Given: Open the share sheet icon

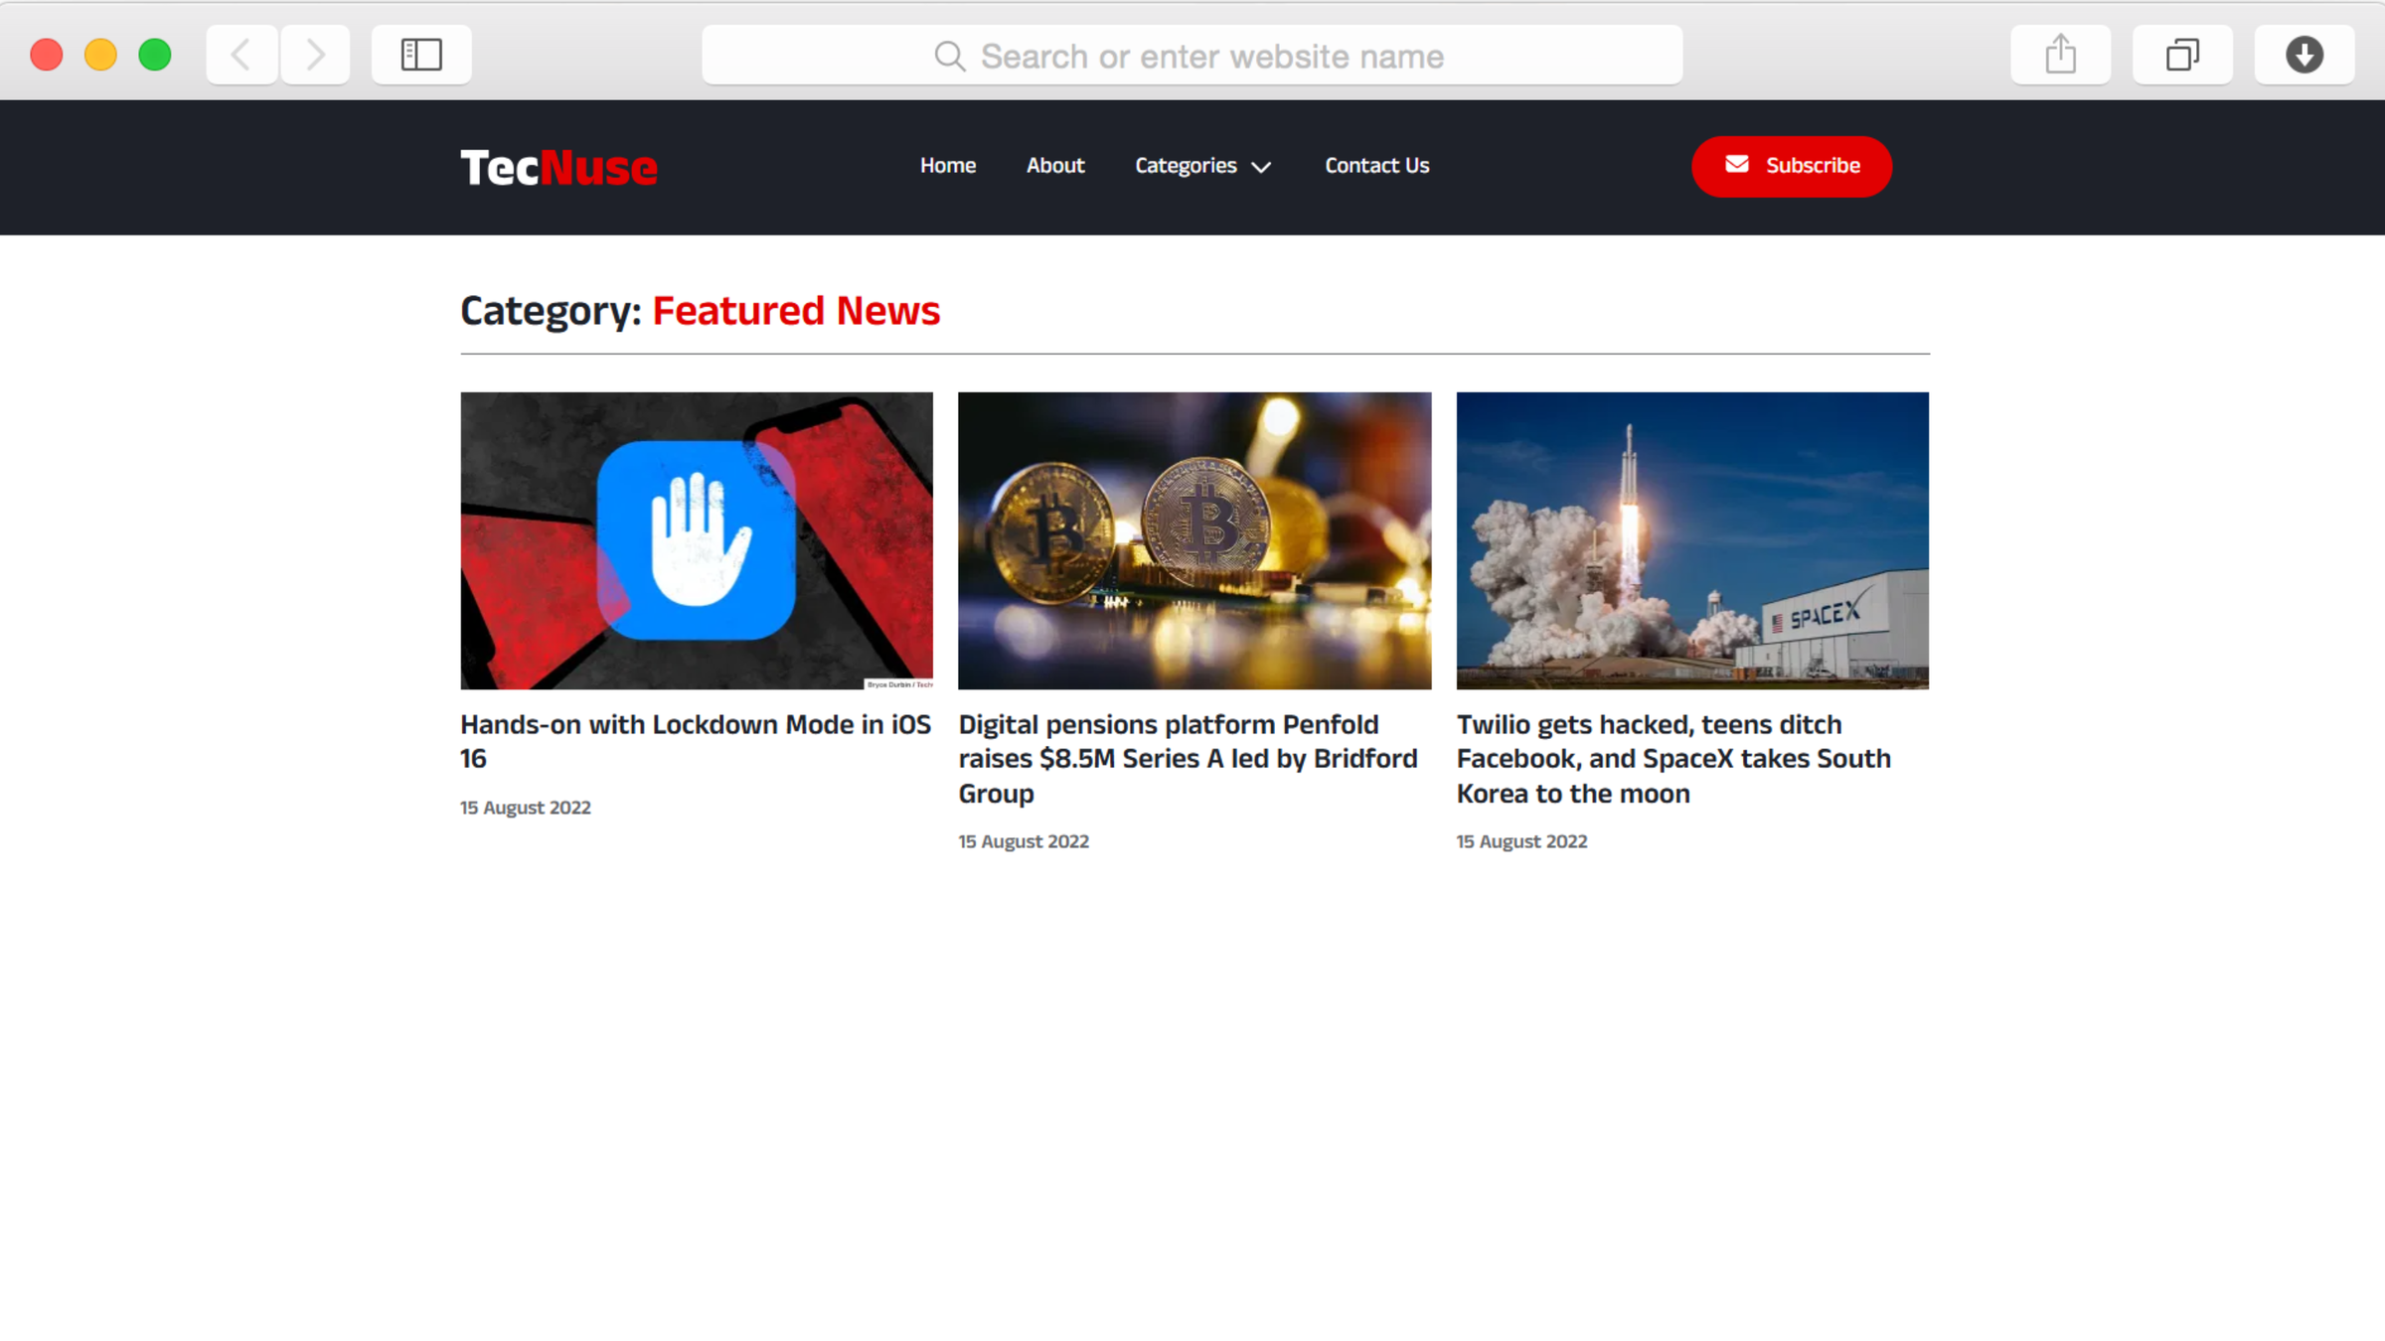Looking at the screenshot, I should click(x=2060, y=55).
